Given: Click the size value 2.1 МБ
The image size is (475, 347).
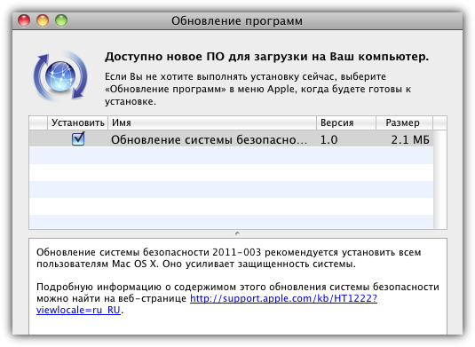Looking at the screenshot, I should pyautogui.click(x=410, y=140).
